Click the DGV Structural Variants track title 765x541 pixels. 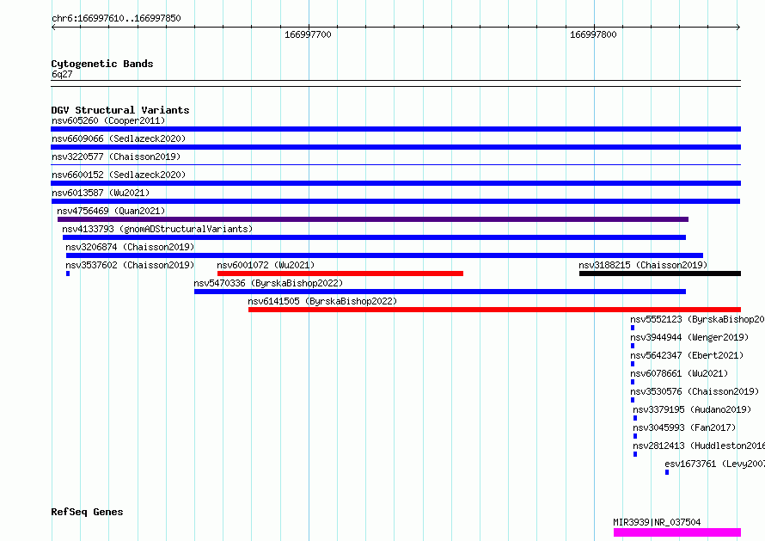tap(120, 110)
